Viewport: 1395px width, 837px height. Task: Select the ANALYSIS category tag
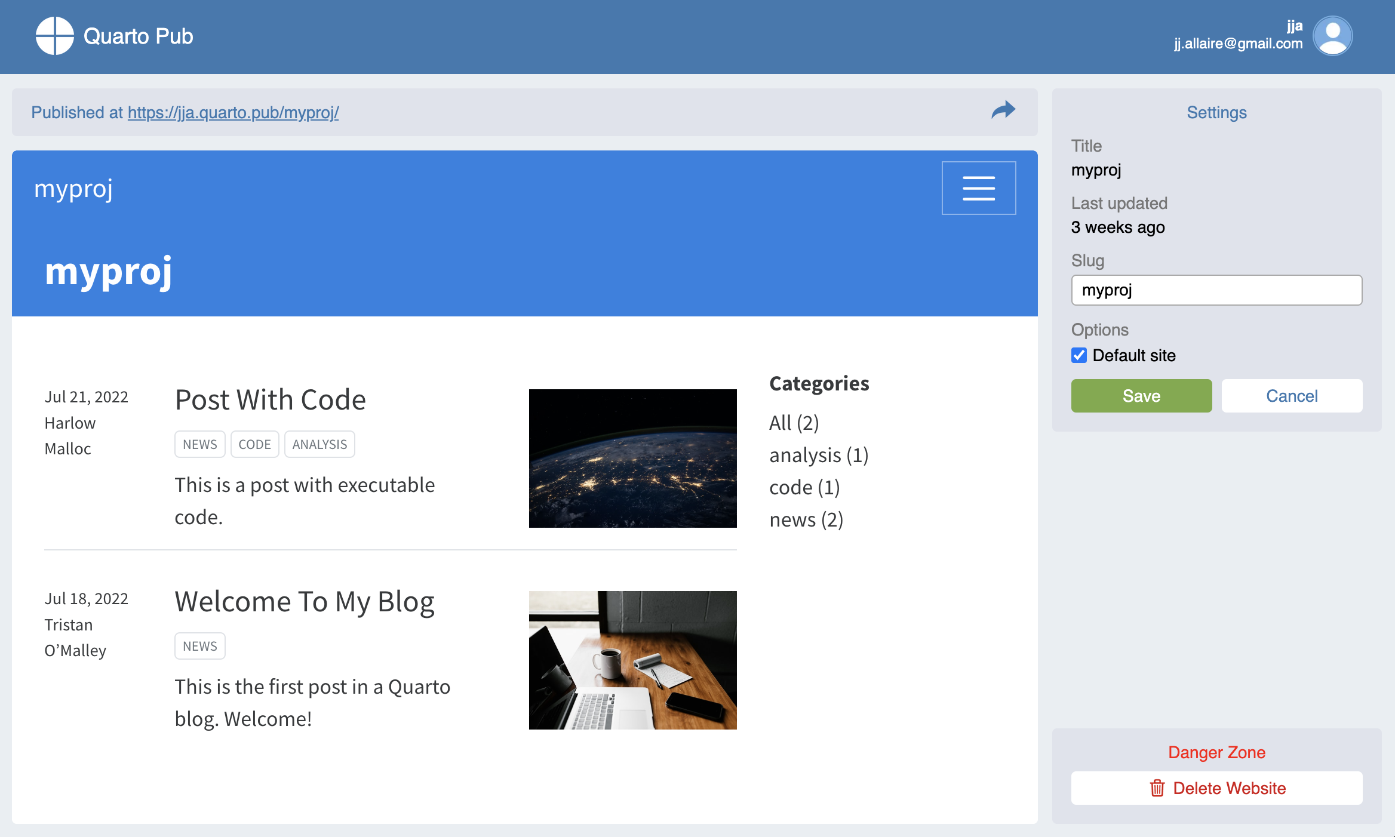coord(319,444)
